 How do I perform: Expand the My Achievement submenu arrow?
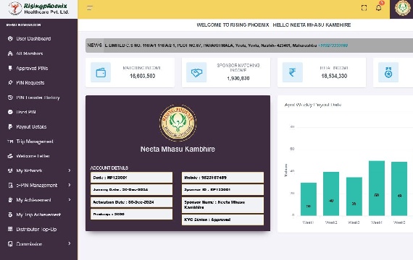[x=70, y=200]
